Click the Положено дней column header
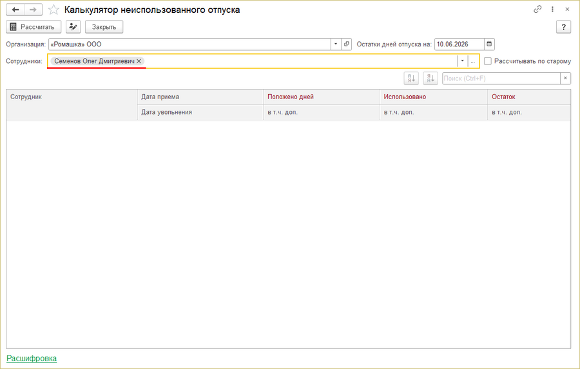580x369 pixels. (322, 97)
